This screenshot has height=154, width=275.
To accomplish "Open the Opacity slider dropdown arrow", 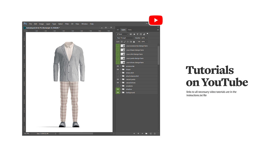I will point(147,38).
